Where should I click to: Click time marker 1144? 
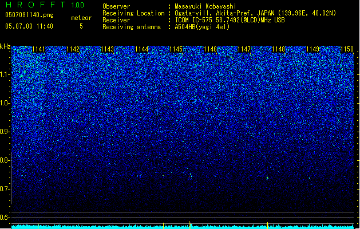[142, 49]
